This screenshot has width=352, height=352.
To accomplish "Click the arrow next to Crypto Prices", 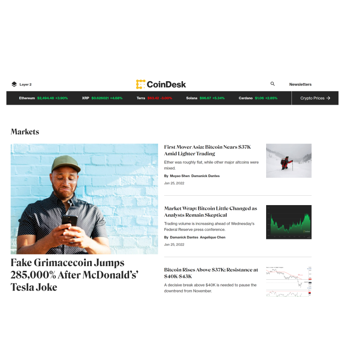I will click(x=328, y=98).
